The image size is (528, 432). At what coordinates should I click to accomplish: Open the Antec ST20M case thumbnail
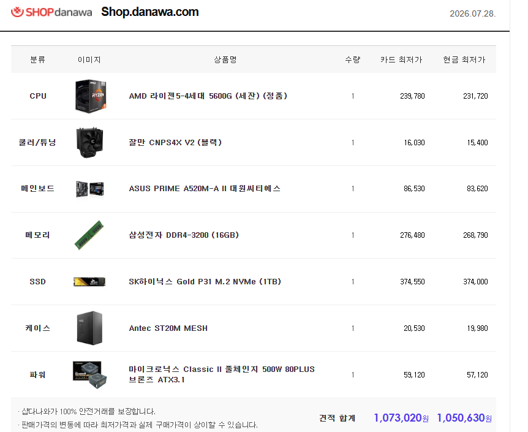click(89, 328)
